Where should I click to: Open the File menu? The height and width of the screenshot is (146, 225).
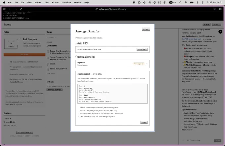(x=16, y=2)
